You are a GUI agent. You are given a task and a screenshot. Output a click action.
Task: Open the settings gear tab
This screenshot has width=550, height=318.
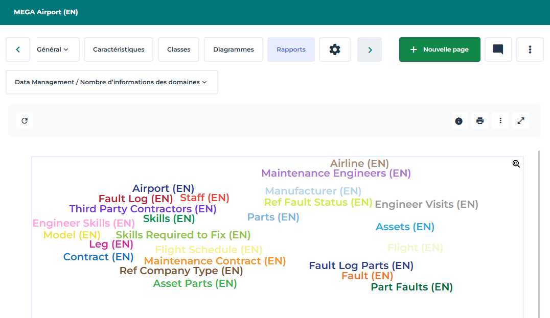335,50
